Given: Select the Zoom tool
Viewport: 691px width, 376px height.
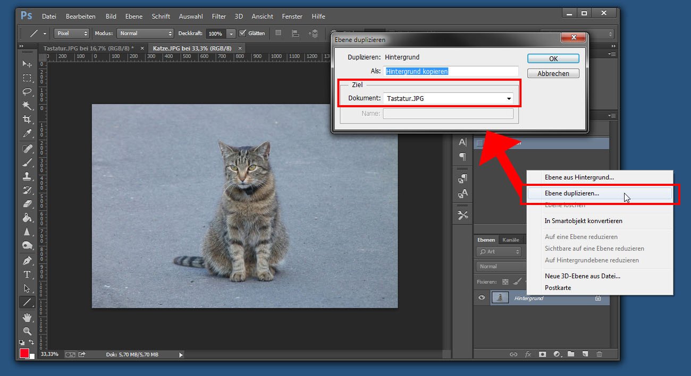Looking at the screenshot, I should (x=27, y=330).
